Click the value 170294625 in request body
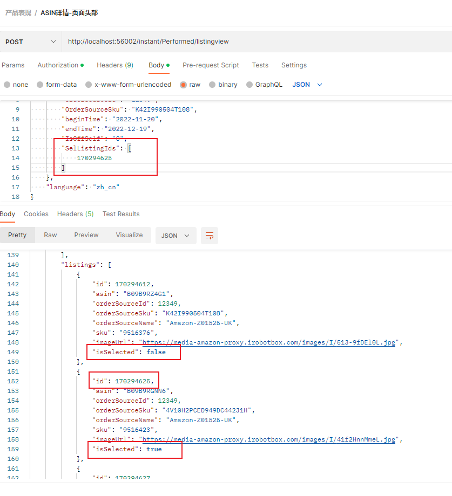This screenshot has width=452, height=496. 95,158
